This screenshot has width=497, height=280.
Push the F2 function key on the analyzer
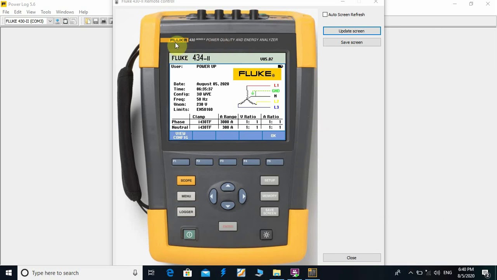[204, 162]
